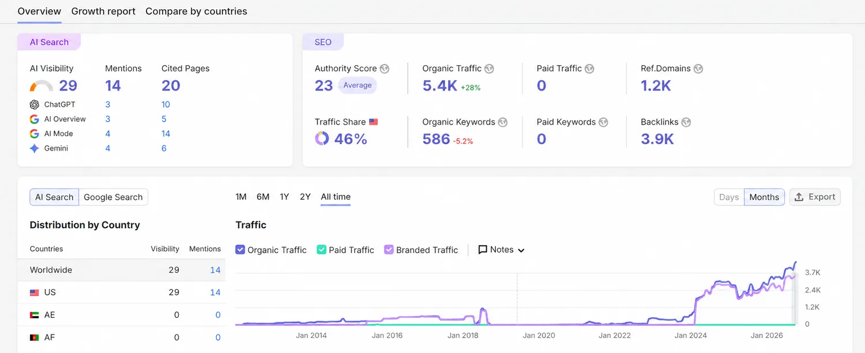Click the Authority Score value 23
This screenshot has width=865, height=353.
coord(324,86)
